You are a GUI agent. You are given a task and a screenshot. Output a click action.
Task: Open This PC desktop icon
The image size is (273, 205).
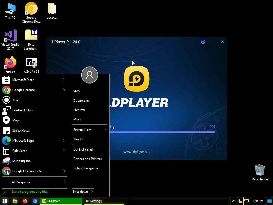[x=10, y=11]
